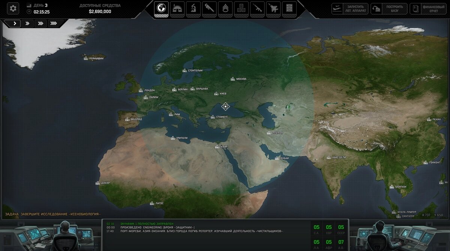Set time to fastest four-arrow speed

click(54, 23)
